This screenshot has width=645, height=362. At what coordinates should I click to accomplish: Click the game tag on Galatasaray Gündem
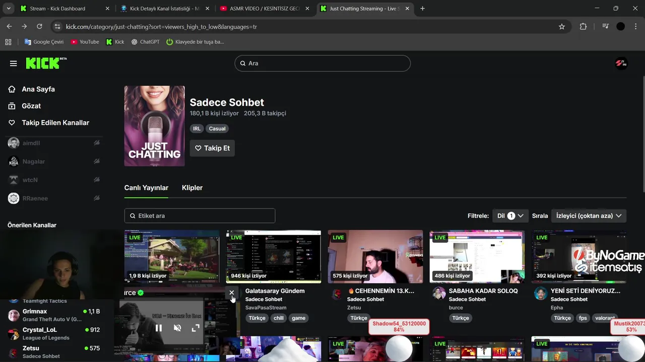click(x=298, y=318)
